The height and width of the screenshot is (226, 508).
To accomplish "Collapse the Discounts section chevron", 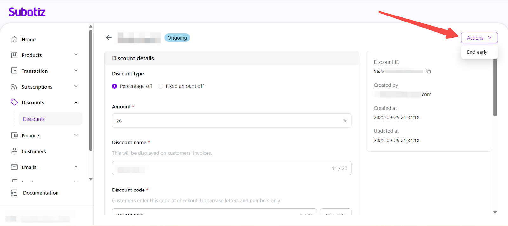I will pos(76,103).
